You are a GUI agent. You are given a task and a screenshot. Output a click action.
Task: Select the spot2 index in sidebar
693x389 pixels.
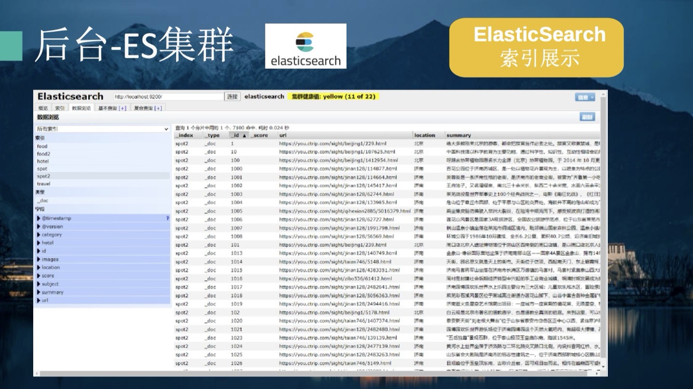[44, 176]
